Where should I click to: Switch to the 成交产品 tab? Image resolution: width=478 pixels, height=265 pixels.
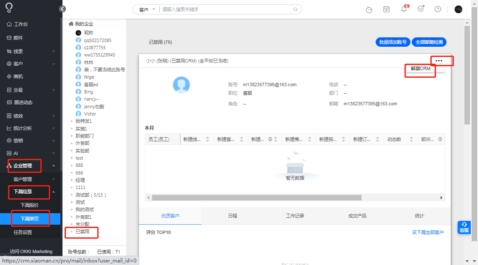click(357, 216)
